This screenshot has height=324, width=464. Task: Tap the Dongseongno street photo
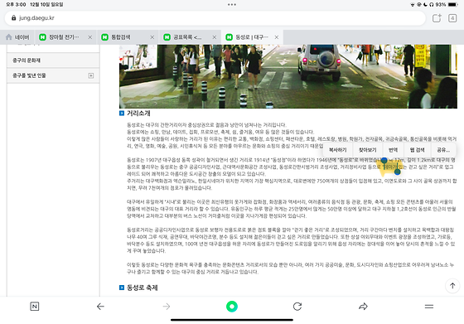[288, 76]
